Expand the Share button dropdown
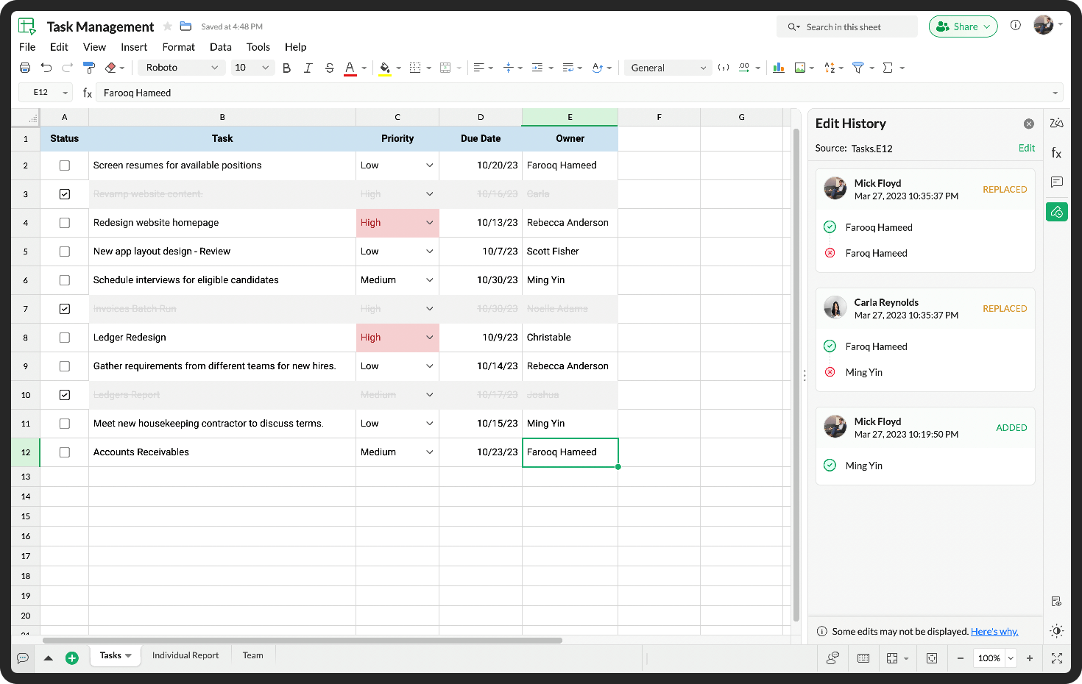The height and width of the screenshot is (684, 1082). tap(987, 26)
